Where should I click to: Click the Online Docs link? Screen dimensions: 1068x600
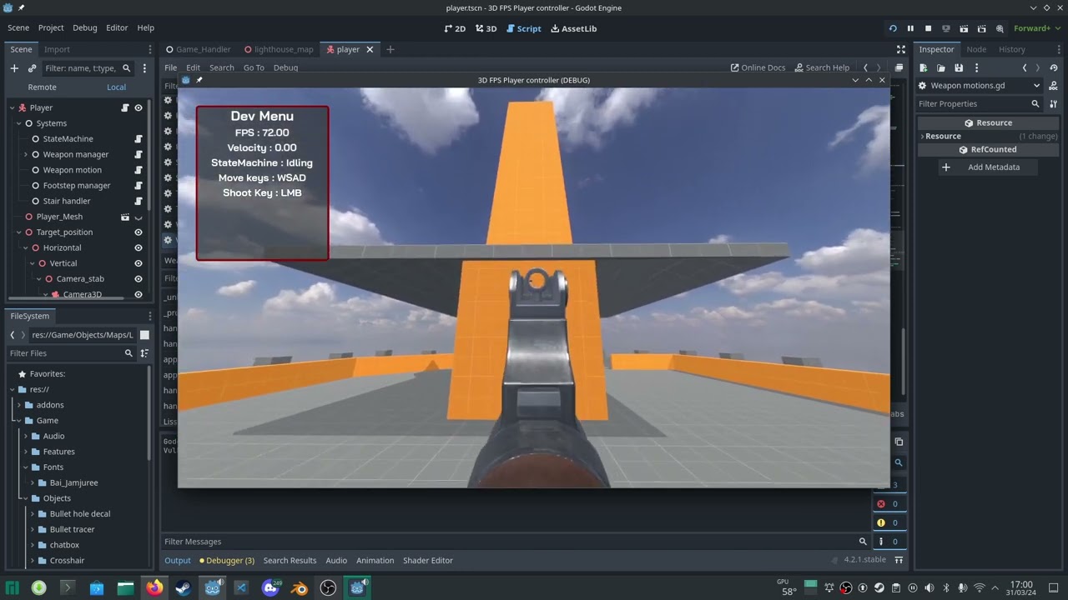758,67
